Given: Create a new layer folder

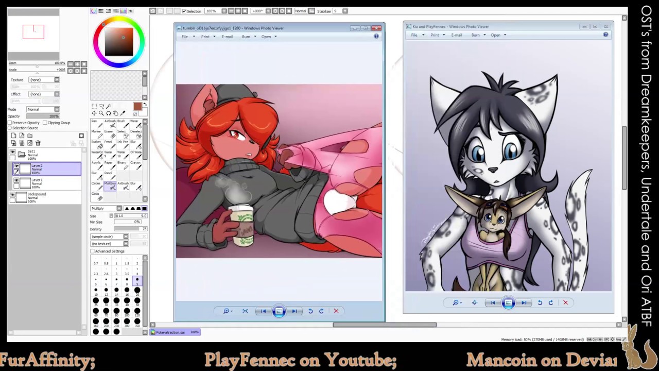Looking at the screenshot, I should pos(30,136).
